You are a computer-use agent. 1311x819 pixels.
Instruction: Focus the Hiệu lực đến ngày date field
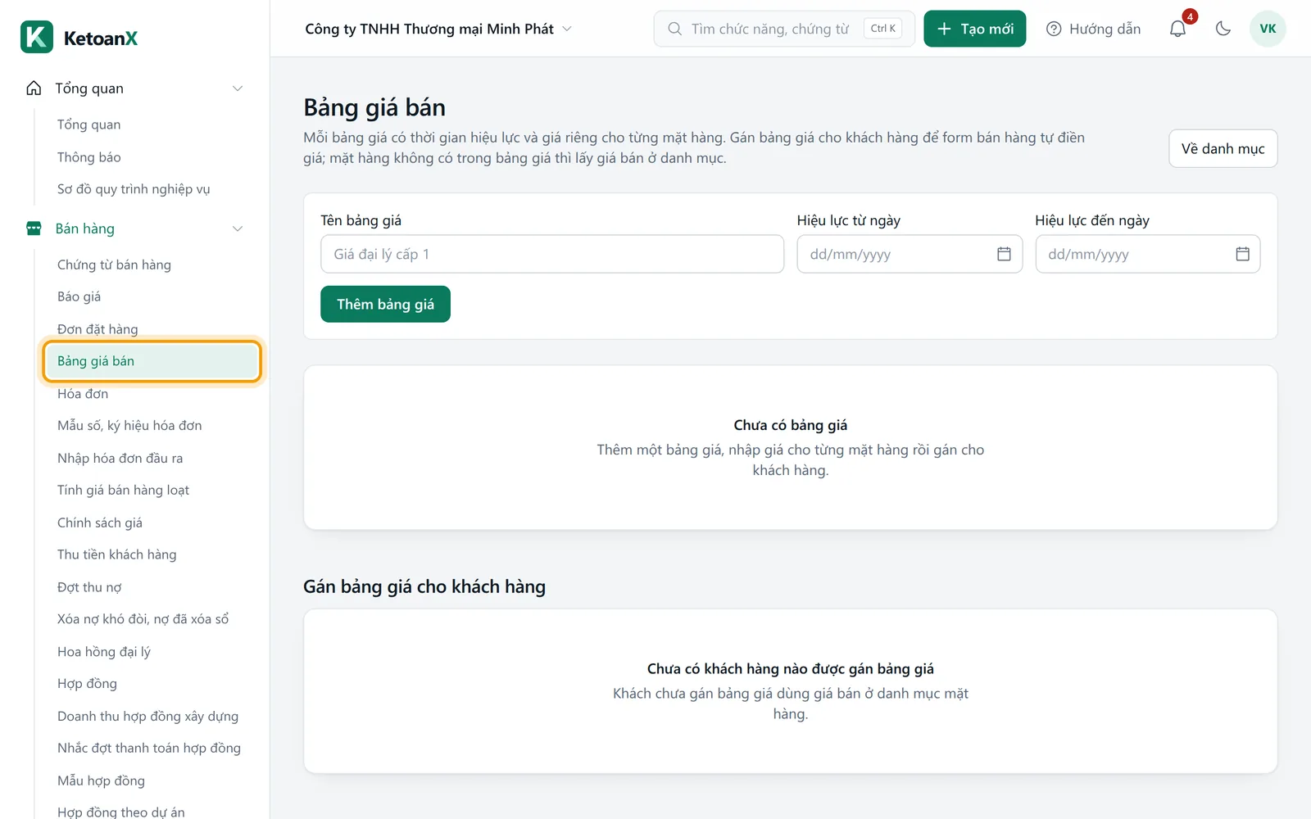pos(1147,254)
